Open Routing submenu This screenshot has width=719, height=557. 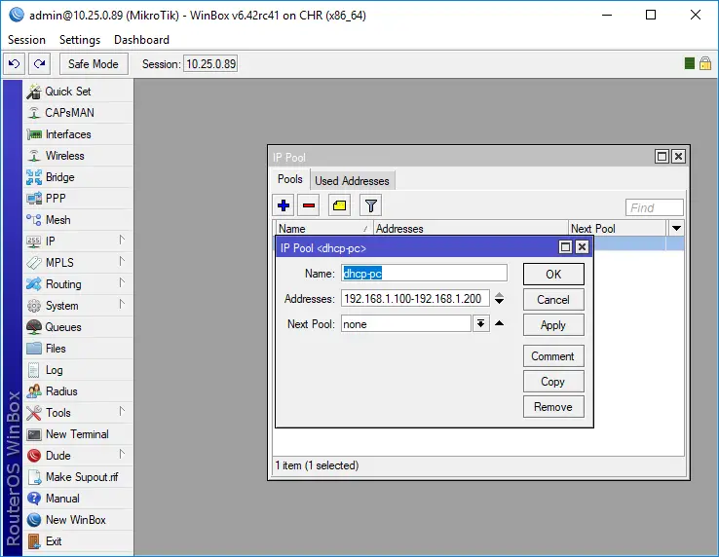tap(78, 284)
